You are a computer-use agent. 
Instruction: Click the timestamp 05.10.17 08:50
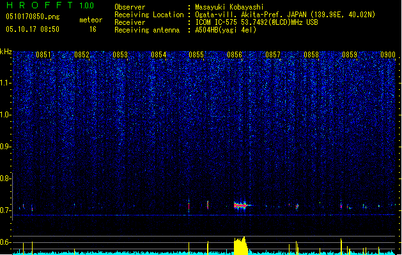click(x=33, y=29)
